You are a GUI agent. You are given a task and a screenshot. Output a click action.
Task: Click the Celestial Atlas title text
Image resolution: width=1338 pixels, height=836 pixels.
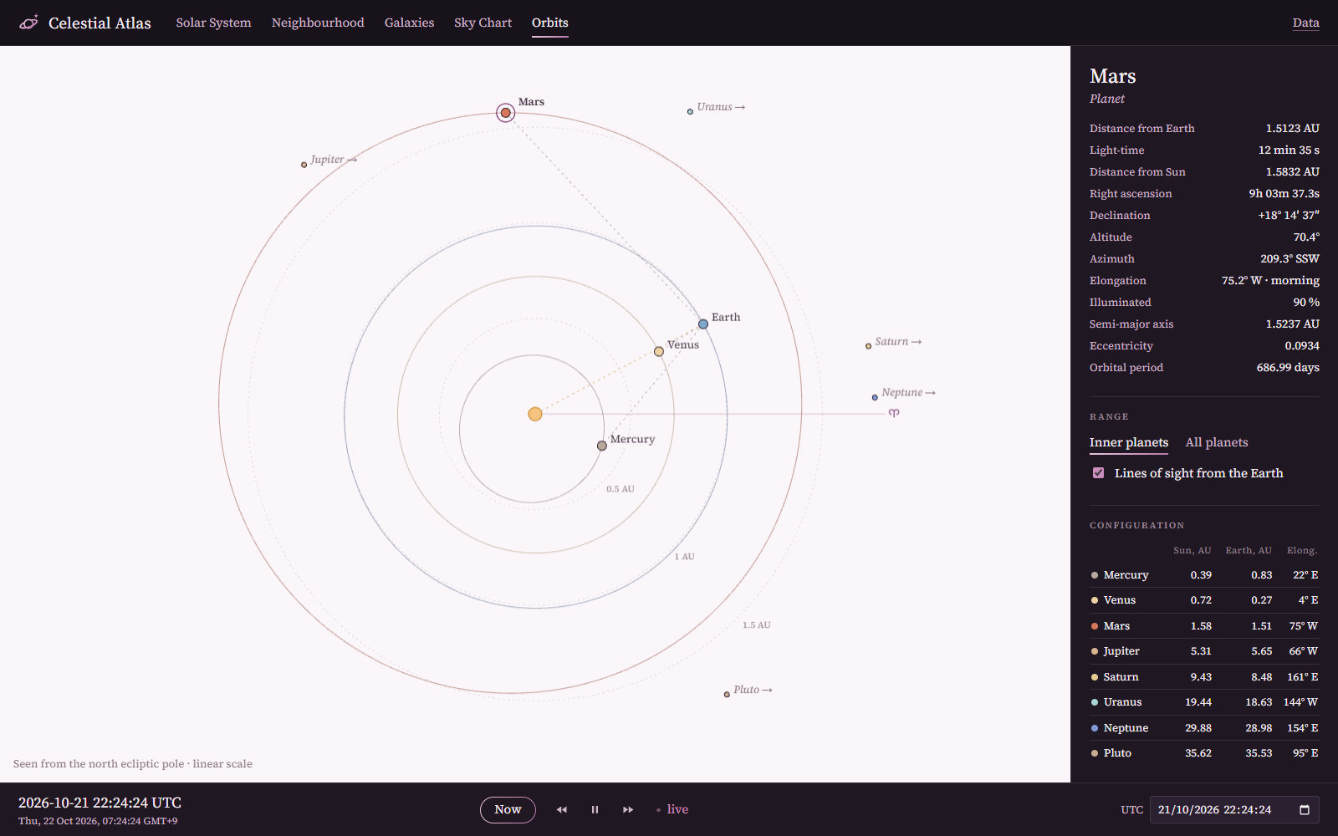(100, 23)
